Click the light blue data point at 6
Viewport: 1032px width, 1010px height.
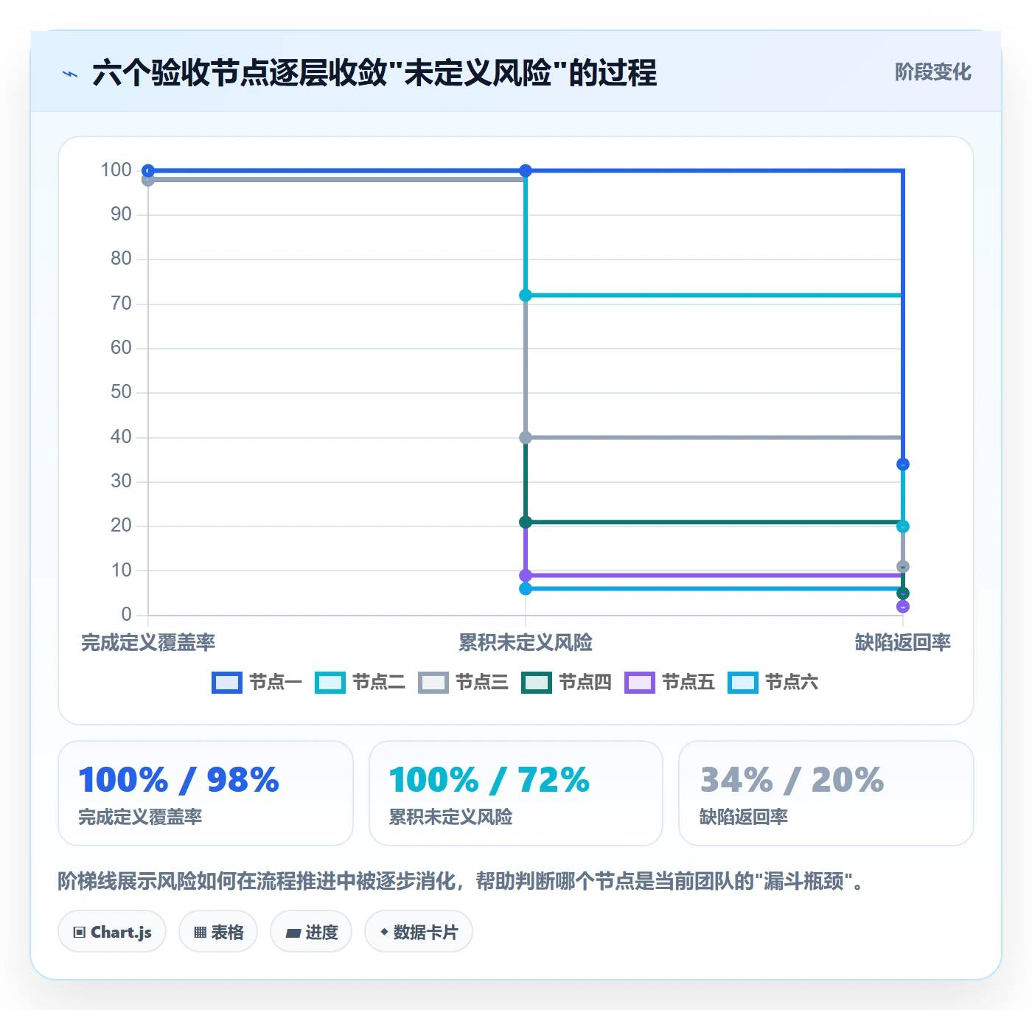[x=526, y=589]
